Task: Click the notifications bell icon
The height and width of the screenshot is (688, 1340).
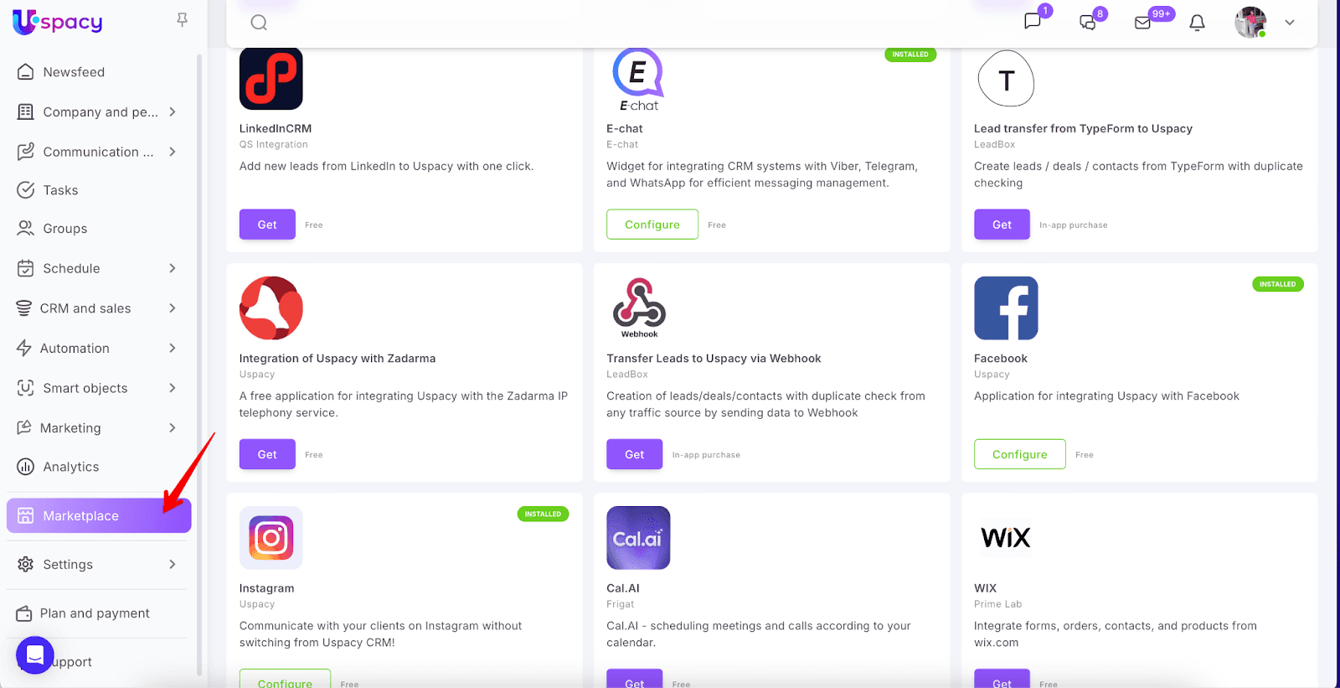Action: click(x=1198, y=23)
